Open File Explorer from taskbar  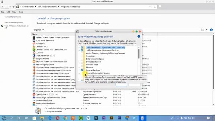(x=42, y=118)
